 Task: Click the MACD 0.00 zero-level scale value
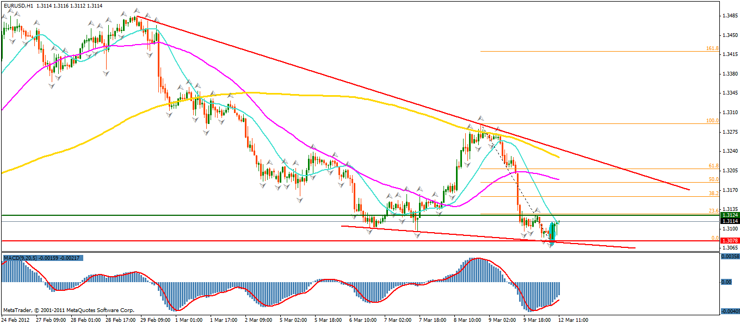pos(726,282)
